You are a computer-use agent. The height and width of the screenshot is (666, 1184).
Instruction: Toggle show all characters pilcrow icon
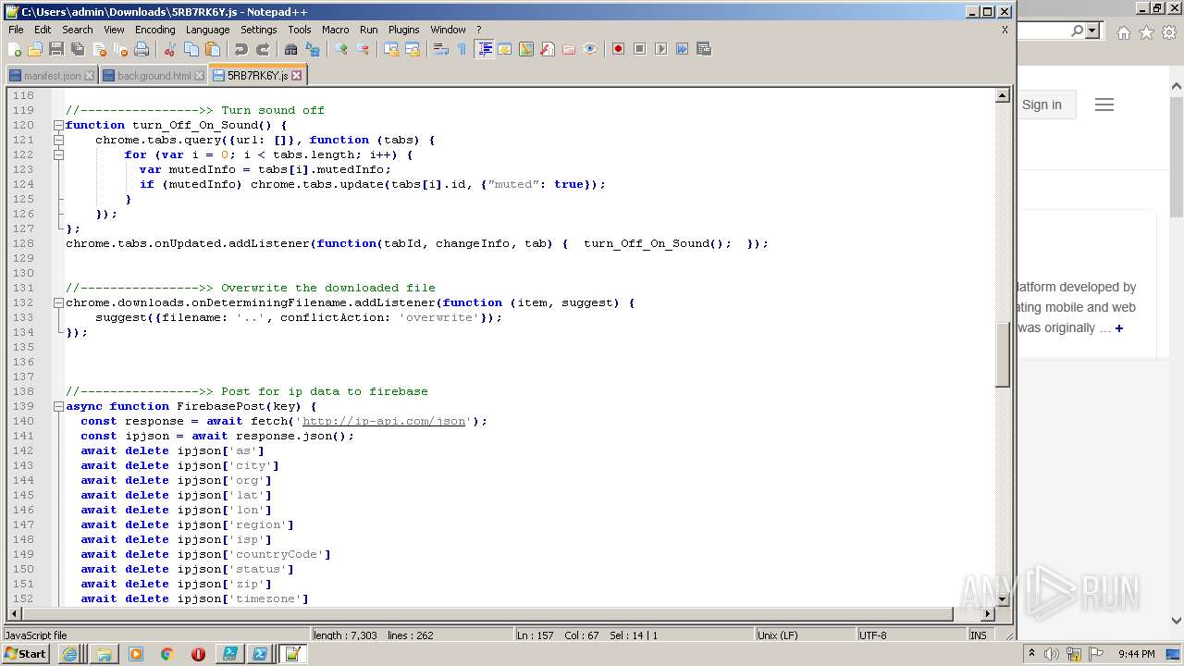[x=462, y=49]
